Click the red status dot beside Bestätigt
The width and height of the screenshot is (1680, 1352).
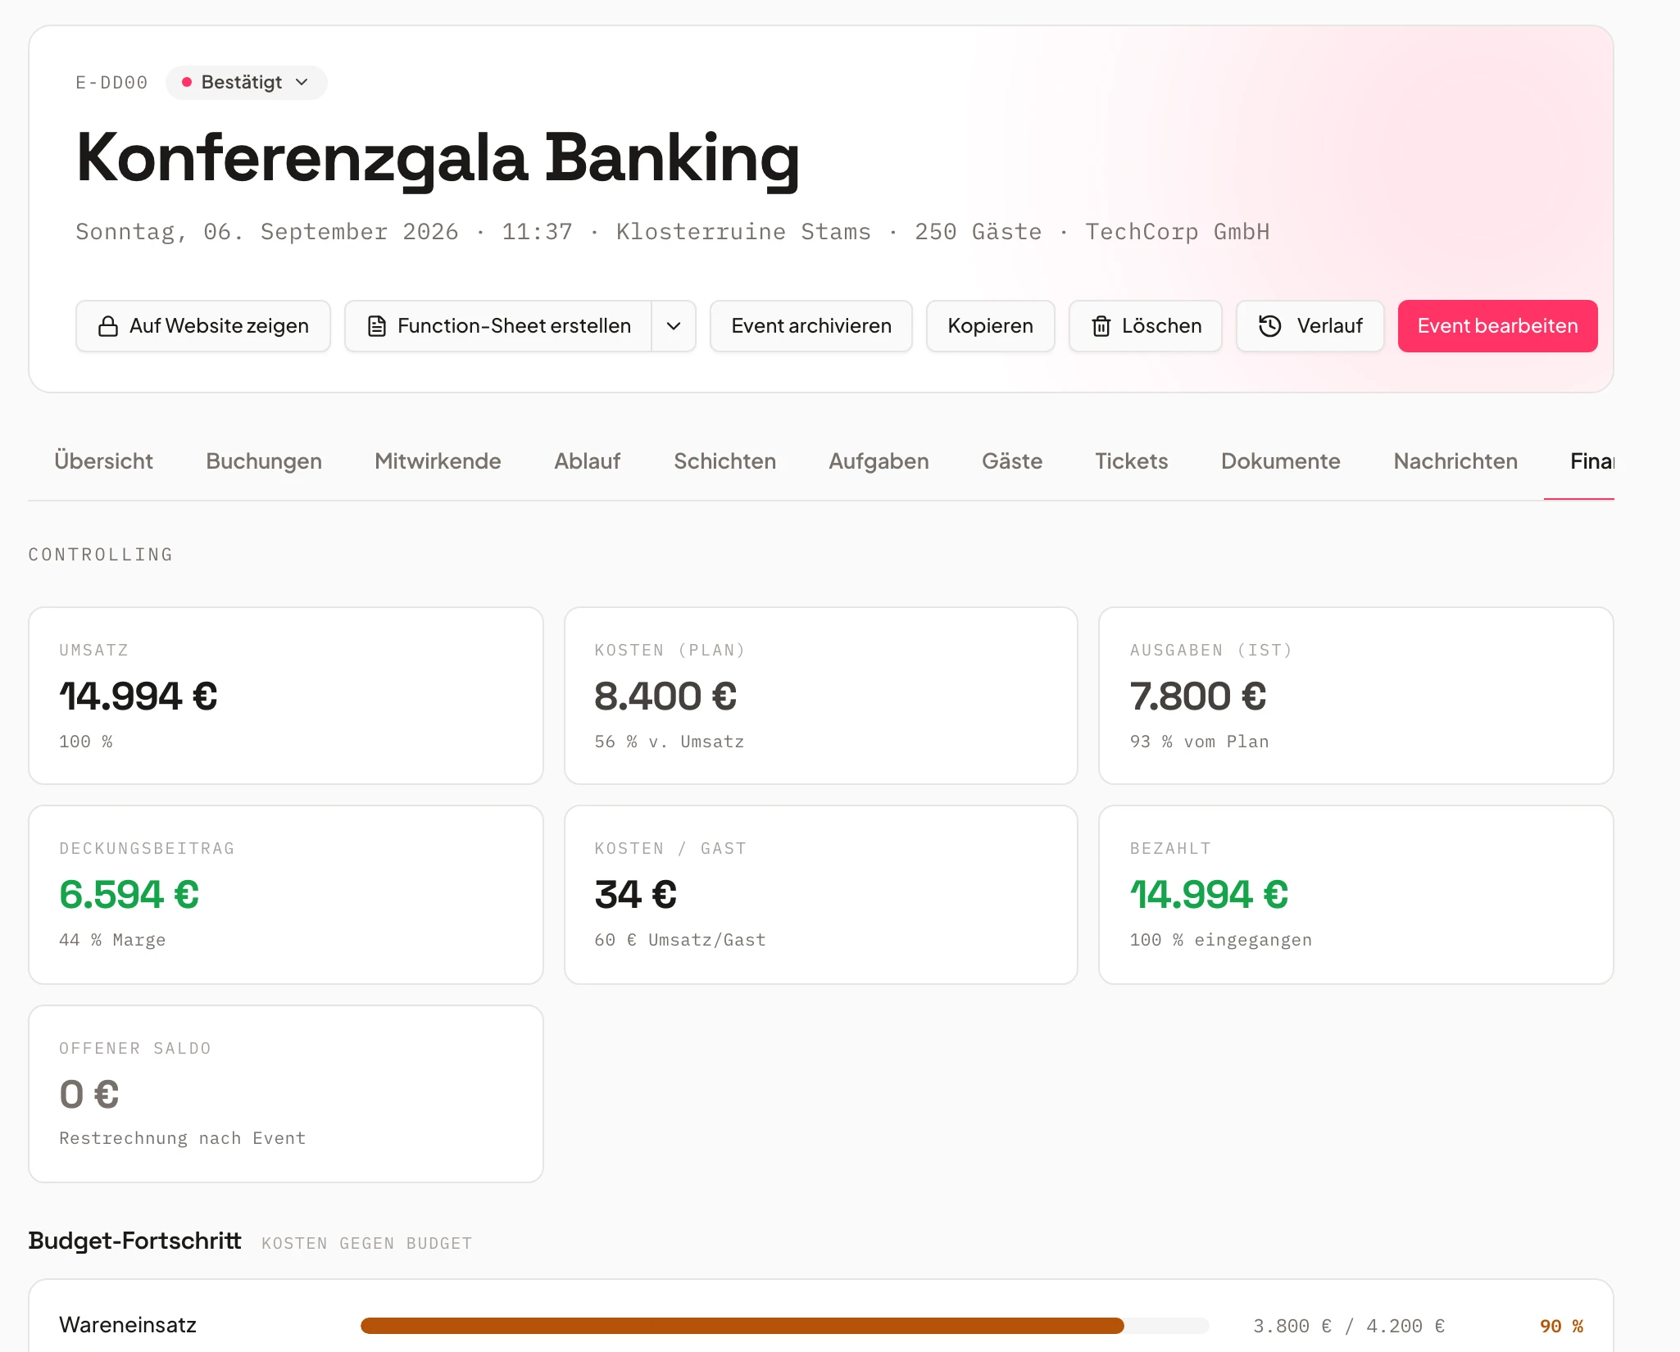click(x=187, y=82)
